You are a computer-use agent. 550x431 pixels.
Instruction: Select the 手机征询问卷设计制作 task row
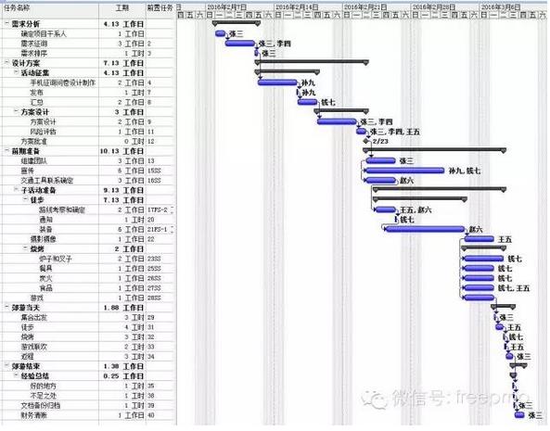pos(89,82)
